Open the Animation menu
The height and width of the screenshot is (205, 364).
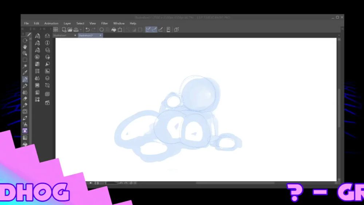[x=51, y=23]
